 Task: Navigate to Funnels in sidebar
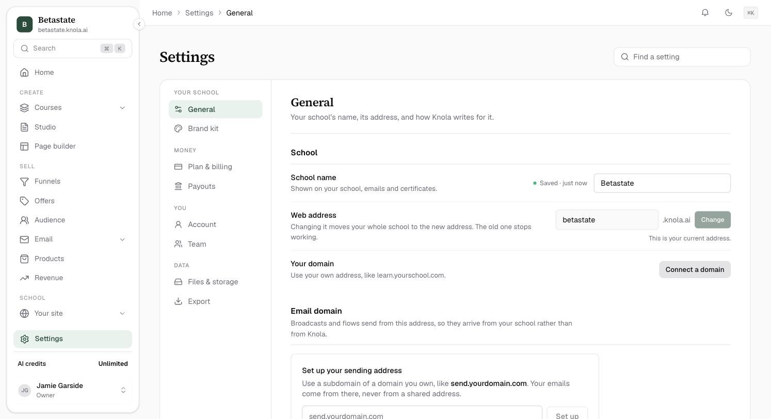pyautogui.click(x=73, y=182)
